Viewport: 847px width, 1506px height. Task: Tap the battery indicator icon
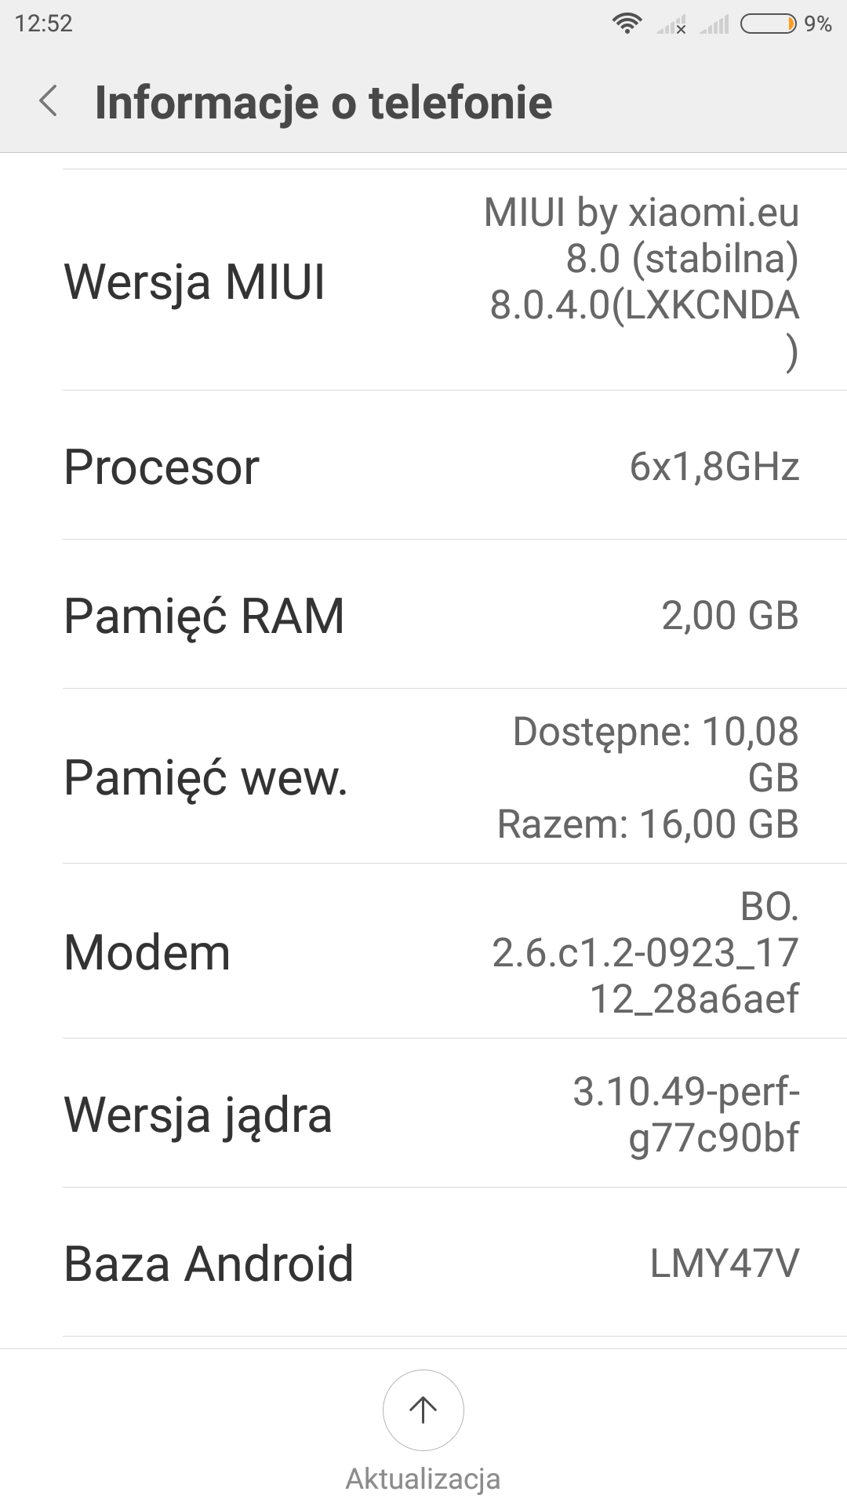[768, 24]
